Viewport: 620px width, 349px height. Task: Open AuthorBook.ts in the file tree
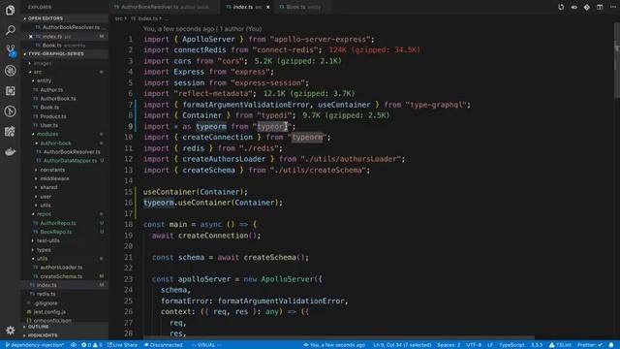pos(64,99)
